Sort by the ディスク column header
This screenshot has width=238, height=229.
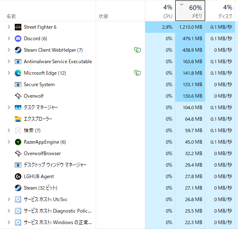pos(220,11)
